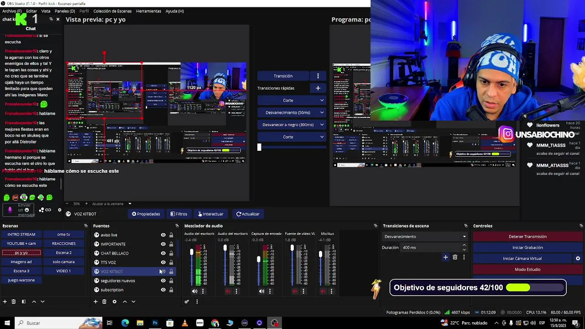Move source up arrow in Fuentes toolbar
The height and width of the screenshot is (329, 585).
pyautogui.click(x=125, y=302)
